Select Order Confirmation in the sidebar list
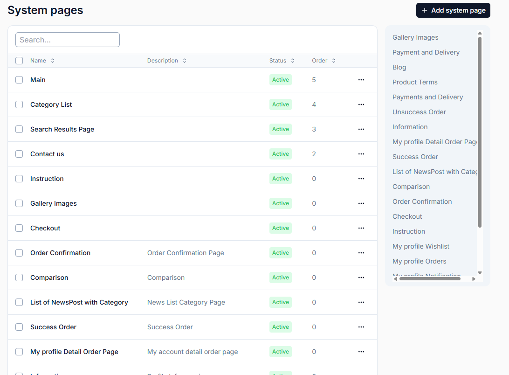The width and height of the screenshot is (509, 375). (x=422, y=201)
